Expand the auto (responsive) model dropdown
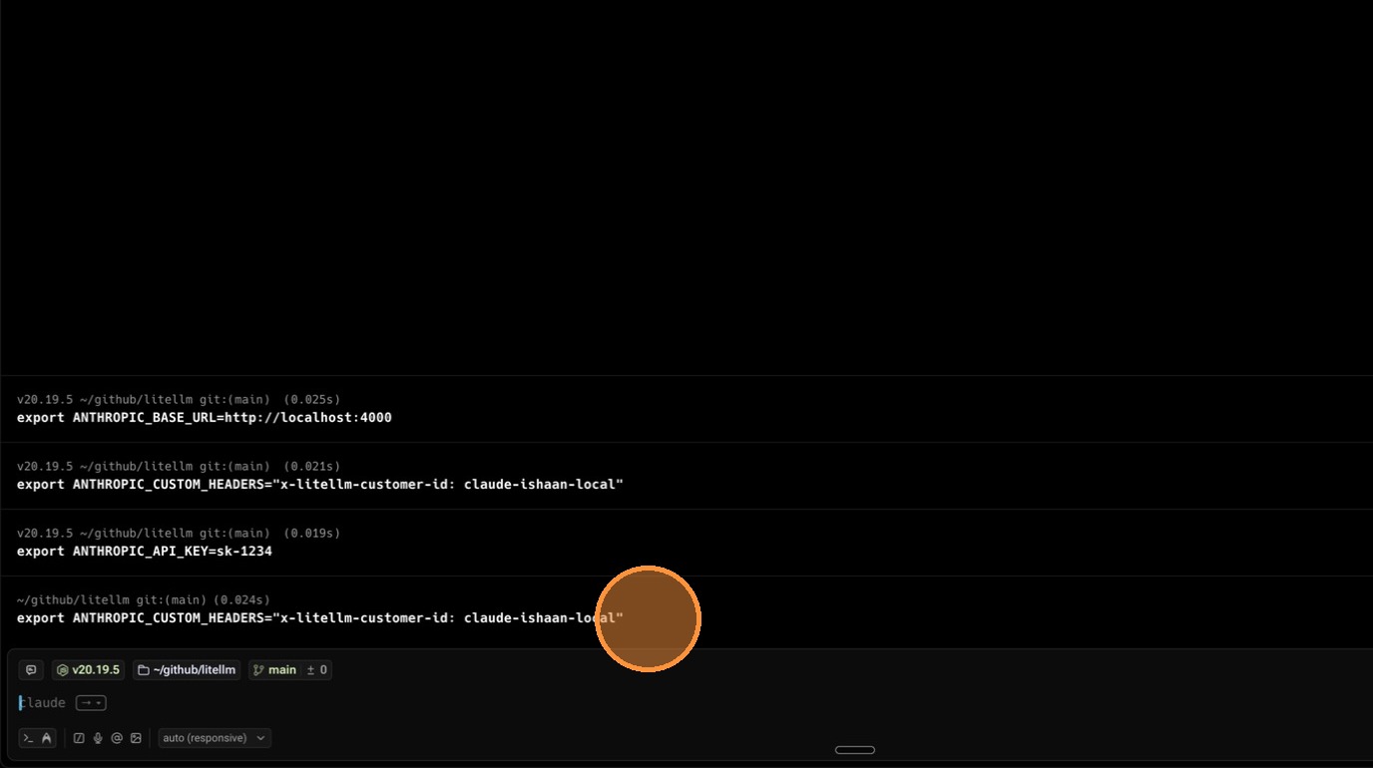 tap(215, 738)
